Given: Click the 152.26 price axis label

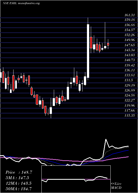Looking at the screenshot, I should tap(130, 35).
